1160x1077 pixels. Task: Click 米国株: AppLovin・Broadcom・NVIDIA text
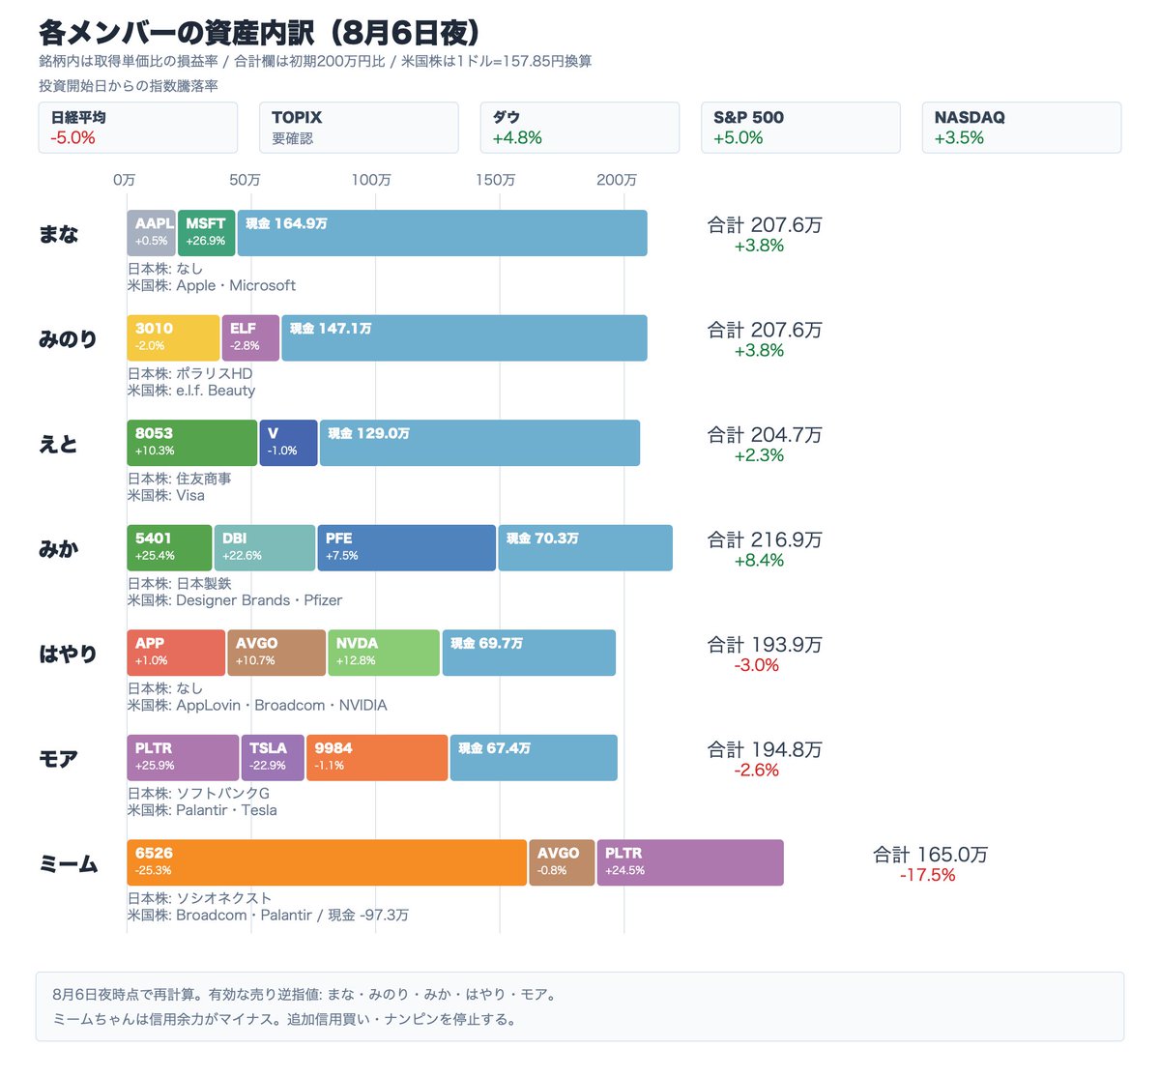click(x=257, y=706)
